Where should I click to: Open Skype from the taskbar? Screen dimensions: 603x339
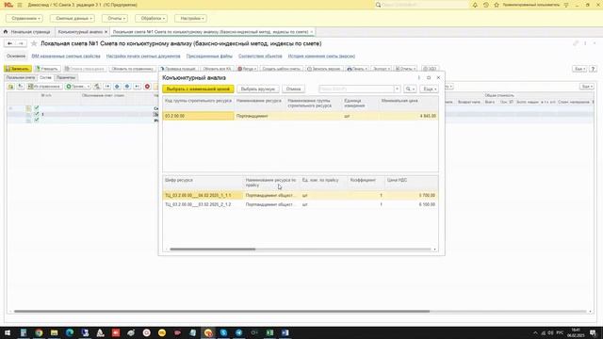click(223, 332)
